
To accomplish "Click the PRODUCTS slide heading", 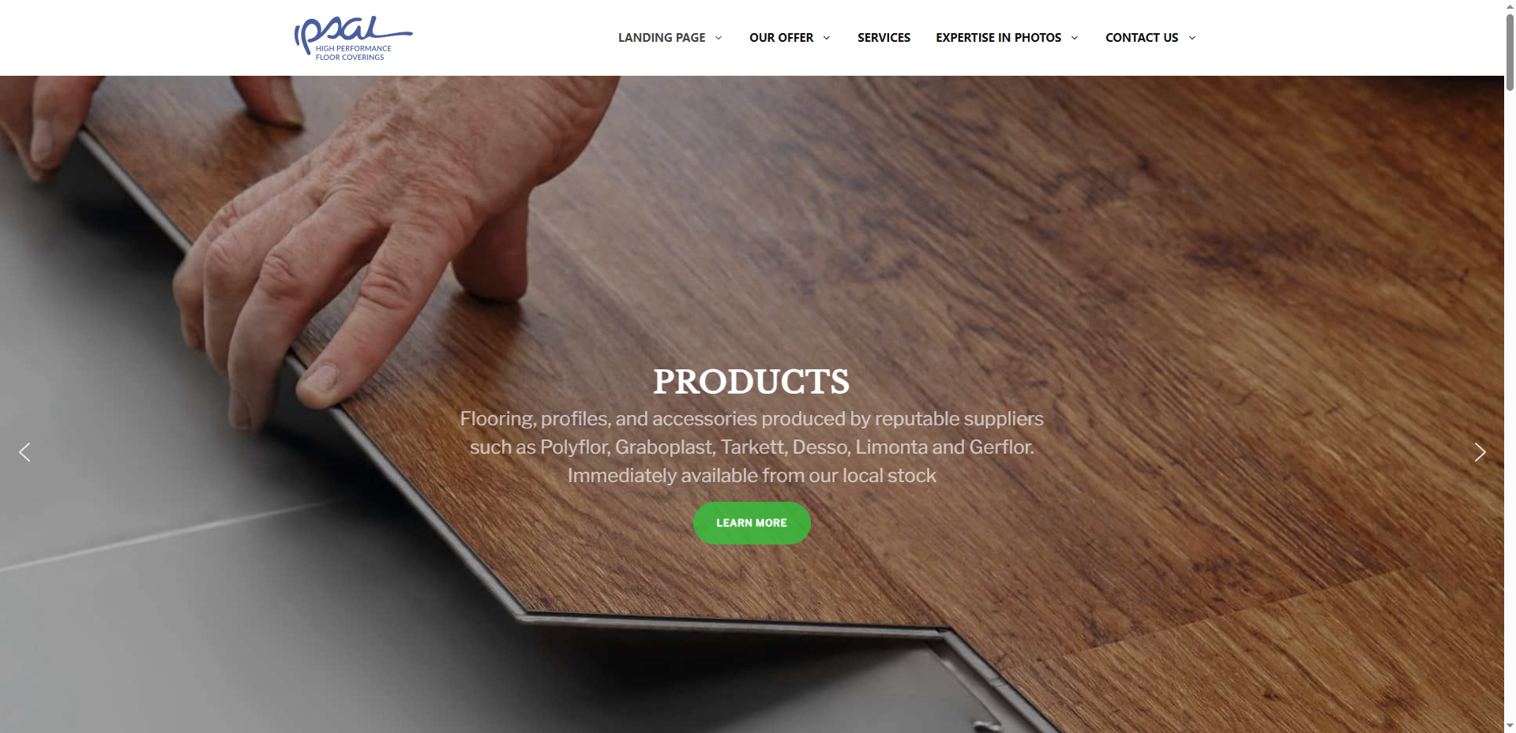I will point(752,382).
